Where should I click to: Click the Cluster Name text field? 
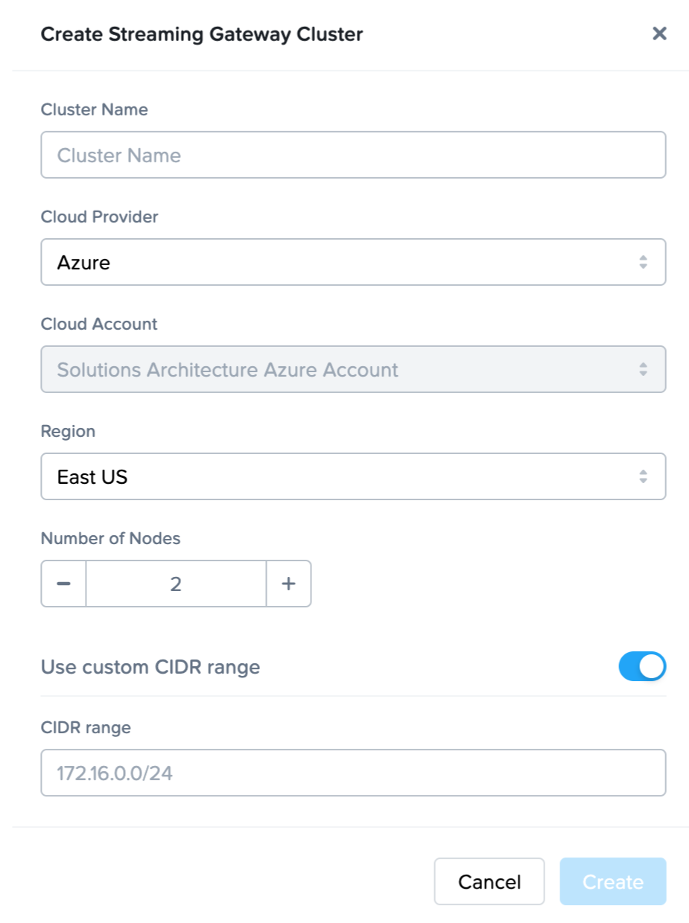[353, 155]
